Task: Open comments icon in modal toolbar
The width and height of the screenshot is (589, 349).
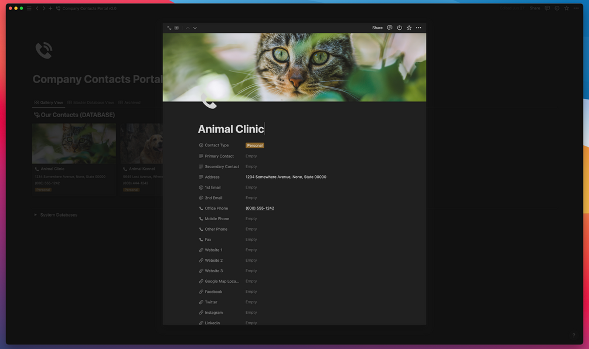Action: point(390,28)
